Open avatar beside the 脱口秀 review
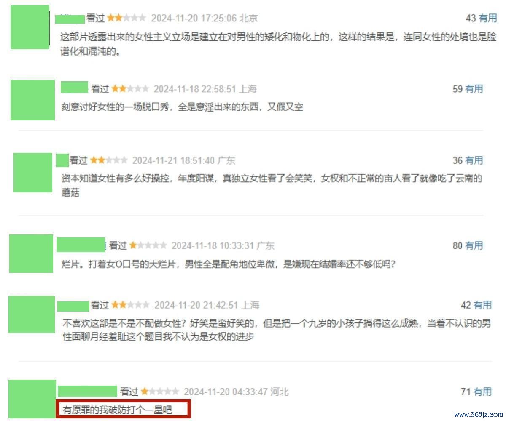Viewport: 506px width, 421px height. (32, 100)
